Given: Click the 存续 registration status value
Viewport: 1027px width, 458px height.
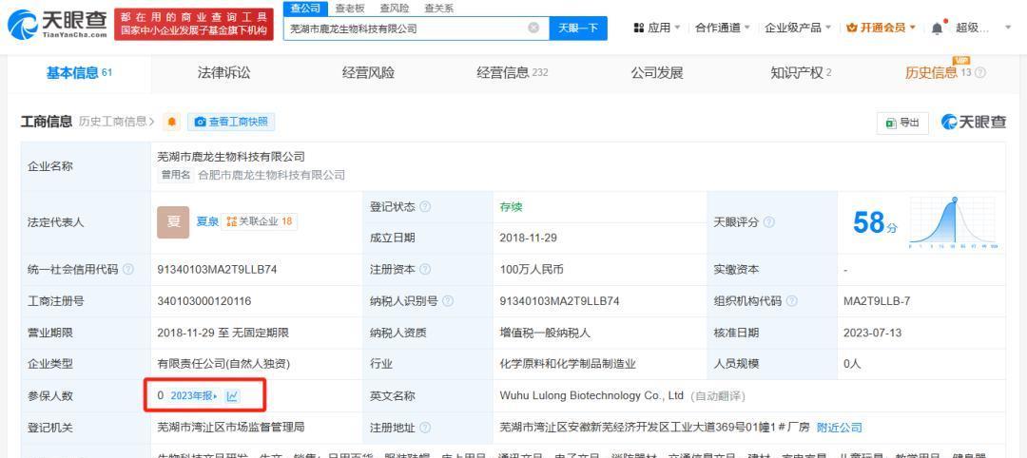Looking at the screenshot, I should [x=511, y=207].
